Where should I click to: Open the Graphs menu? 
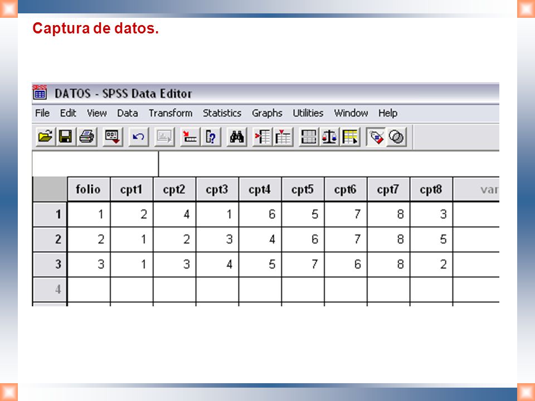click(267, 113)
